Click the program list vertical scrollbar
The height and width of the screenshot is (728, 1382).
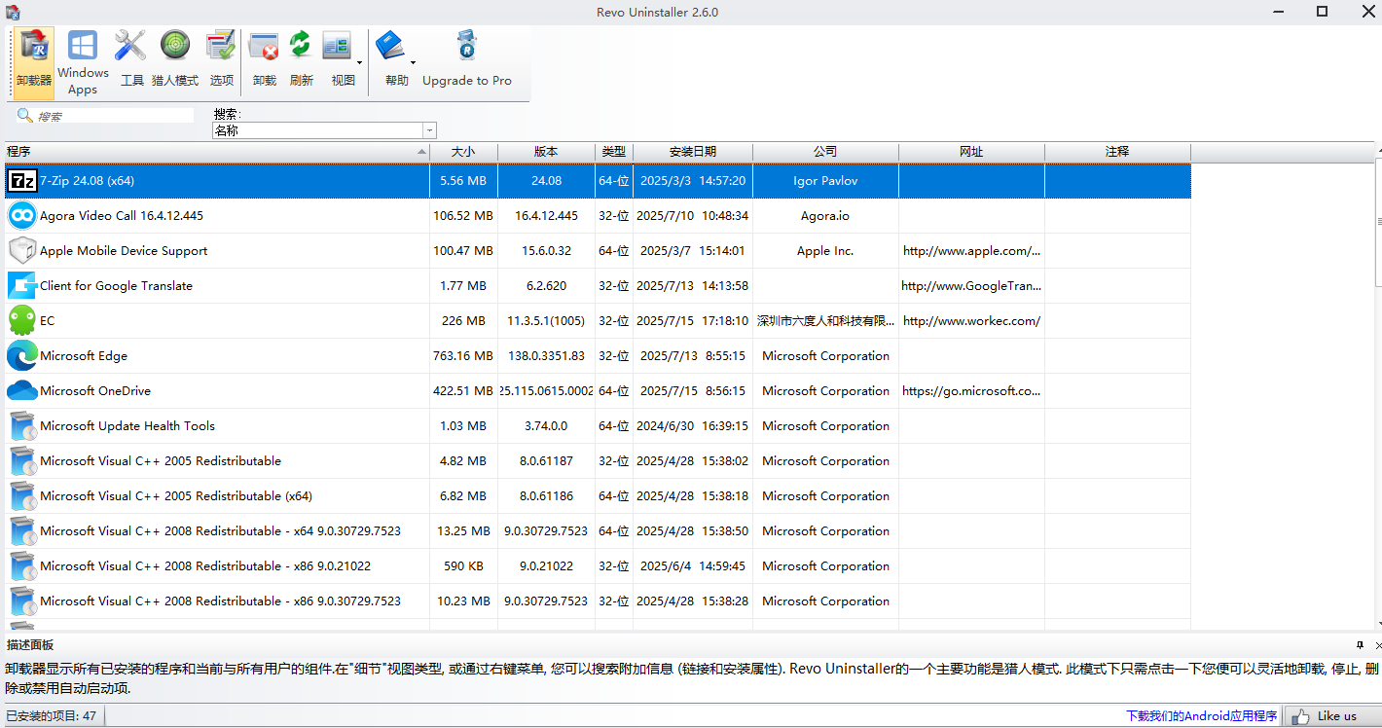click(x=1378, y=220)
